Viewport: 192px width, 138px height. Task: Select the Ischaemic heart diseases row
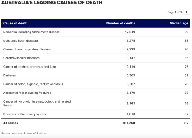click(21, 41)
